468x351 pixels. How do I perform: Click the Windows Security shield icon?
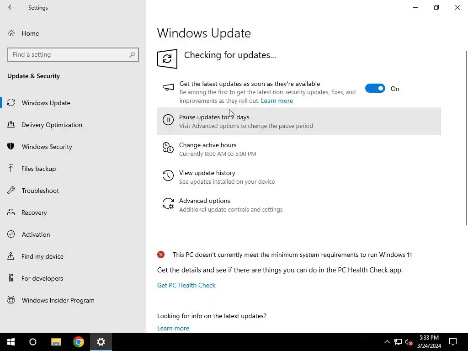(x=11, y=146)
